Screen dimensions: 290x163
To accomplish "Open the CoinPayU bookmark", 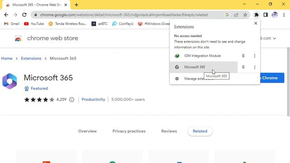I will point(123,24).
